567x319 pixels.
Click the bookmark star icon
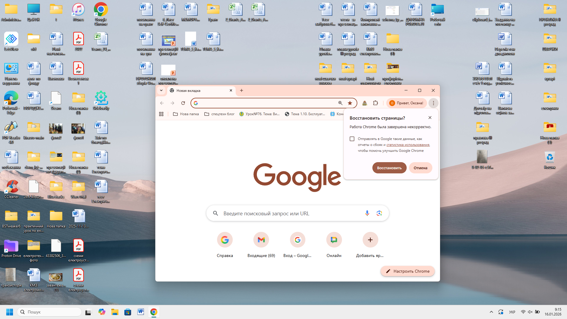[x=350, y=103]
